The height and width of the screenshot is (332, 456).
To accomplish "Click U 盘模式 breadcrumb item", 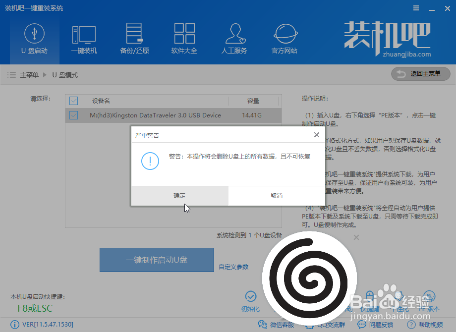I will 65,75.
